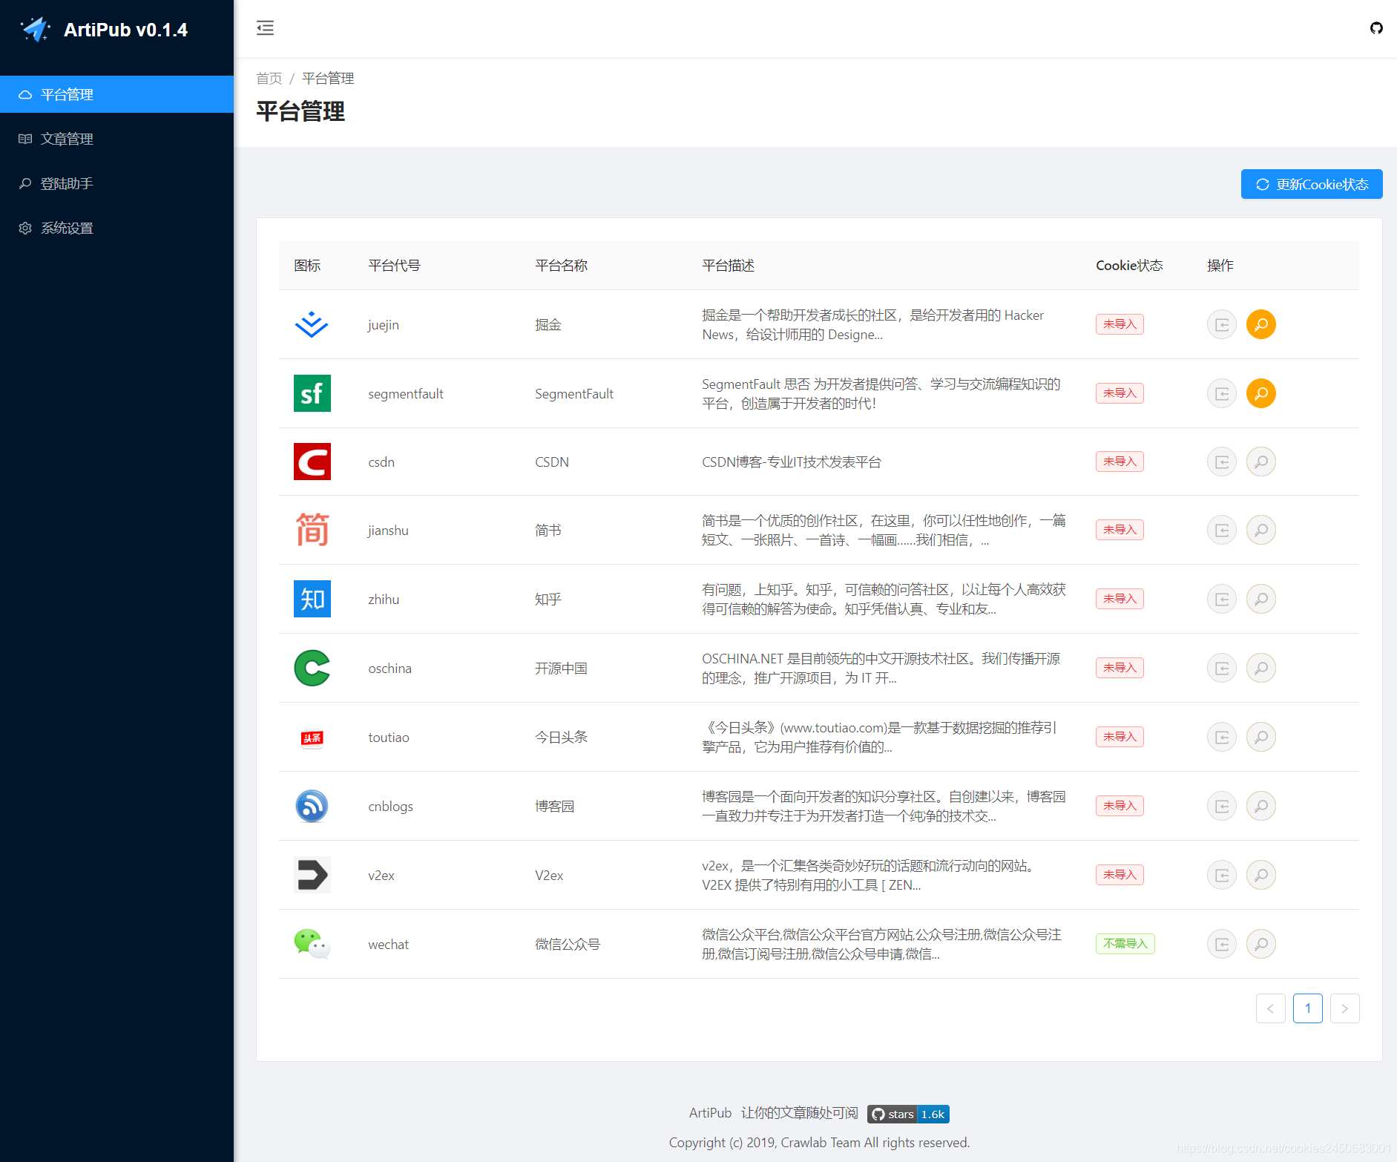The width and height of the screenshot is (1397, 1162).
Task: Click the login import icon for csdn
Action: point(1222,462)
